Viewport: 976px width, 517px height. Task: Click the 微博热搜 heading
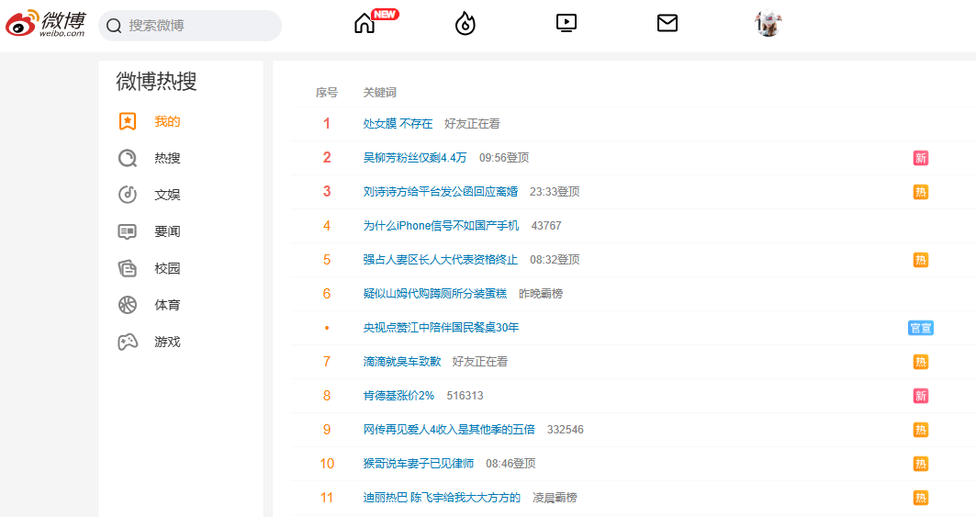[x=156, y=81]
